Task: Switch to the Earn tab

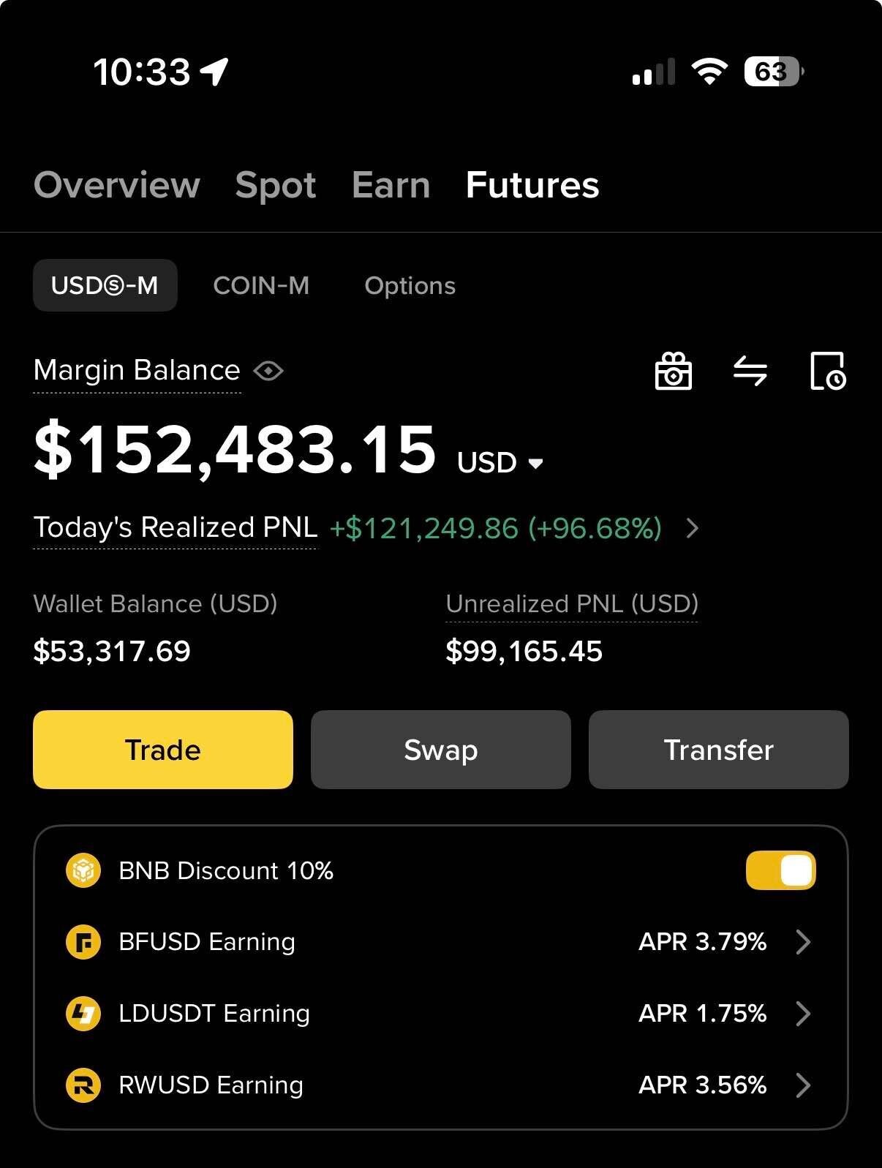Action: 391,185
